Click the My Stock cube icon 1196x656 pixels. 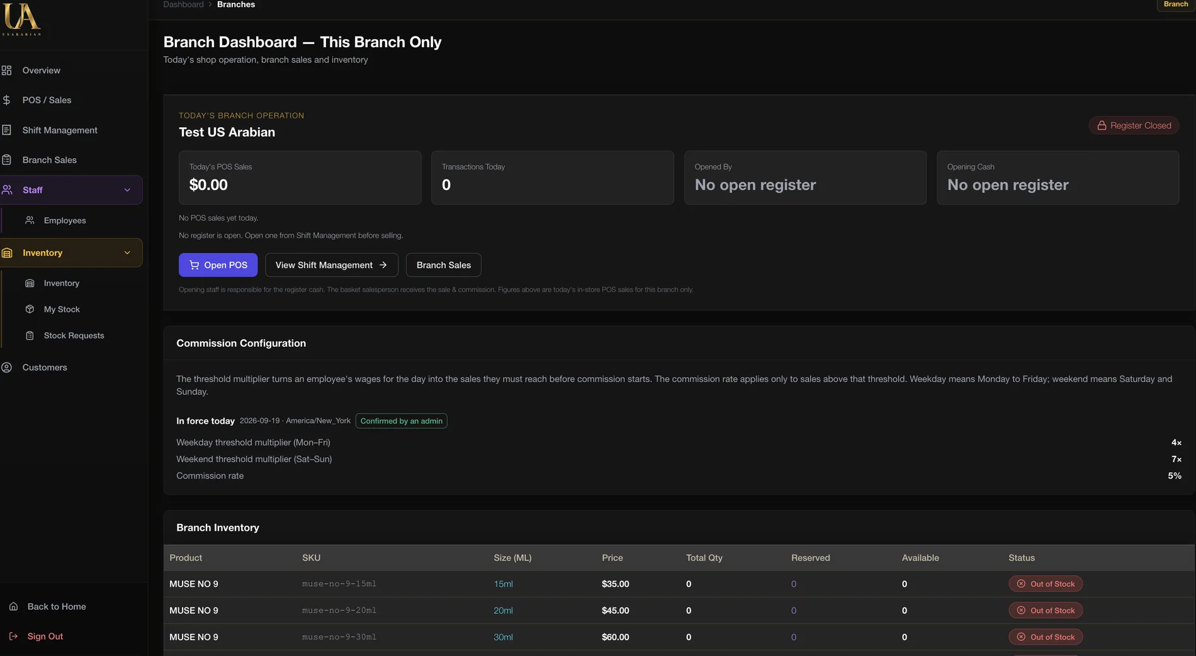point(30,309)
